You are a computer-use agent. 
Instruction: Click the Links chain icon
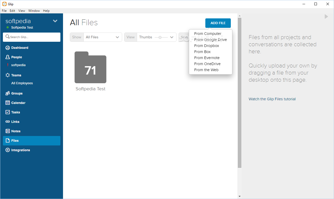coord(8,122)
